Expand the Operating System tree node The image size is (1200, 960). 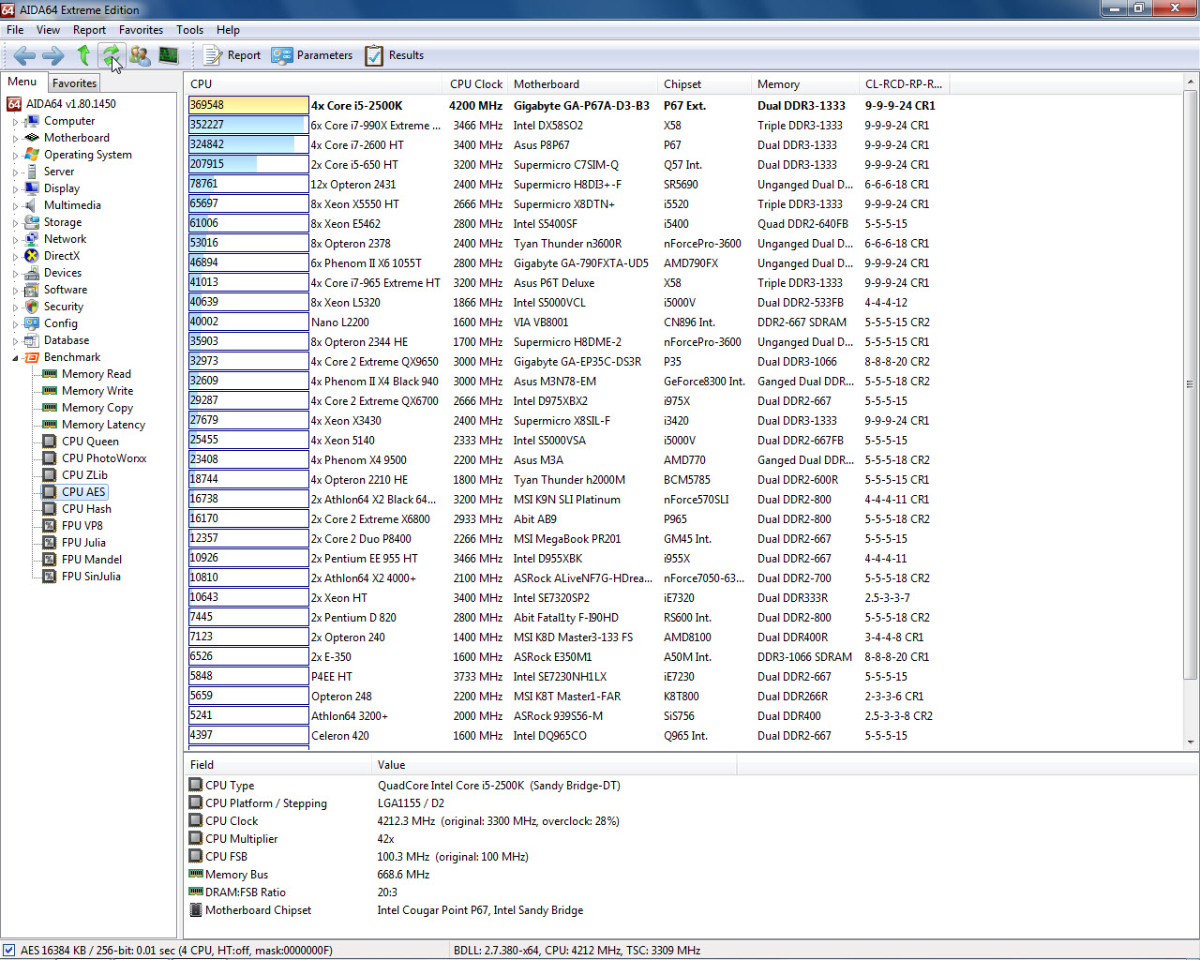[15, 156]
